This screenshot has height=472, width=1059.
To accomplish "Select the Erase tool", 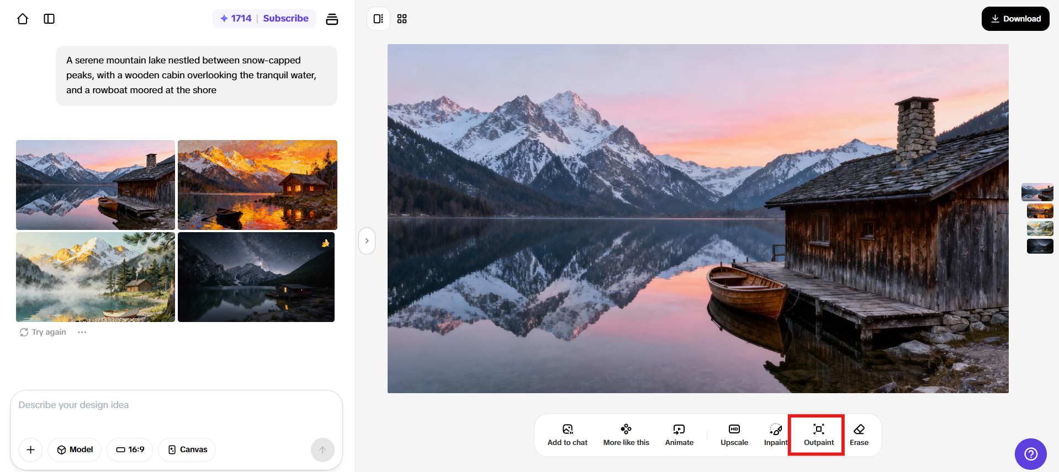I will pos(859,435).
